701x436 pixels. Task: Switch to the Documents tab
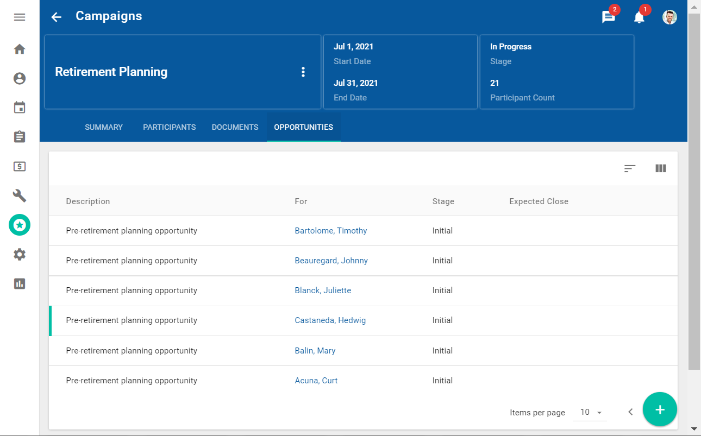click(x=235, y=127)
